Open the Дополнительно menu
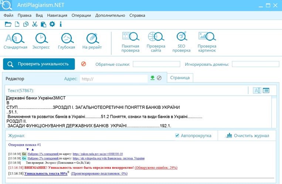Viewport: 282px width, 184px height. tap(110, 15)
